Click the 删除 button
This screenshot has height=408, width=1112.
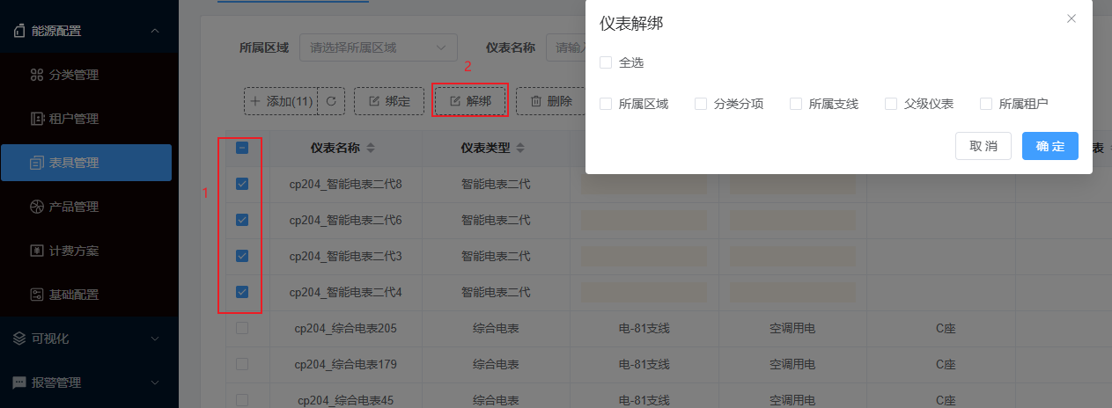551,101
